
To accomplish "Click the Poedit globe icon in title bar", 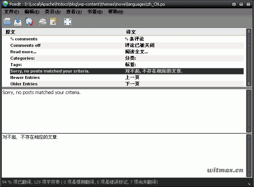I will (5, 4).
